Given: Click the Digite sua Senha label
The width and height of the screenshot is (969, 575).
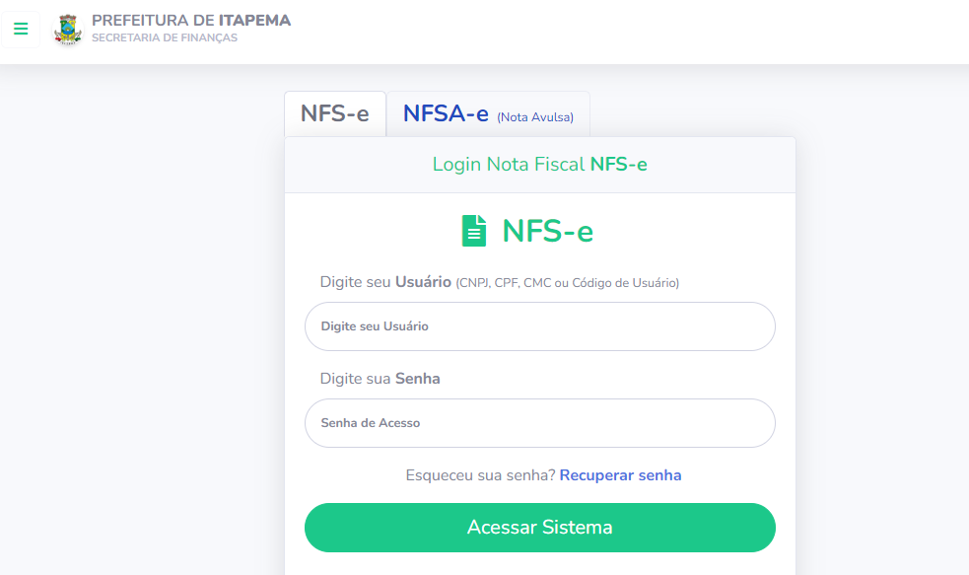Looking at the screenshot, I should point(381,379).
